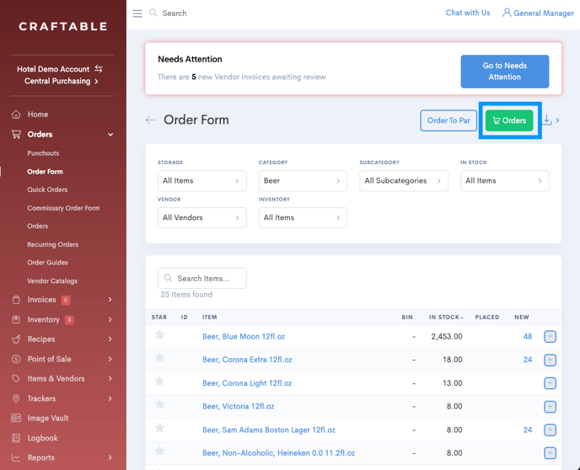
Task: Click the Items & Vendors tag icon
Action: (x=16, y=379)
